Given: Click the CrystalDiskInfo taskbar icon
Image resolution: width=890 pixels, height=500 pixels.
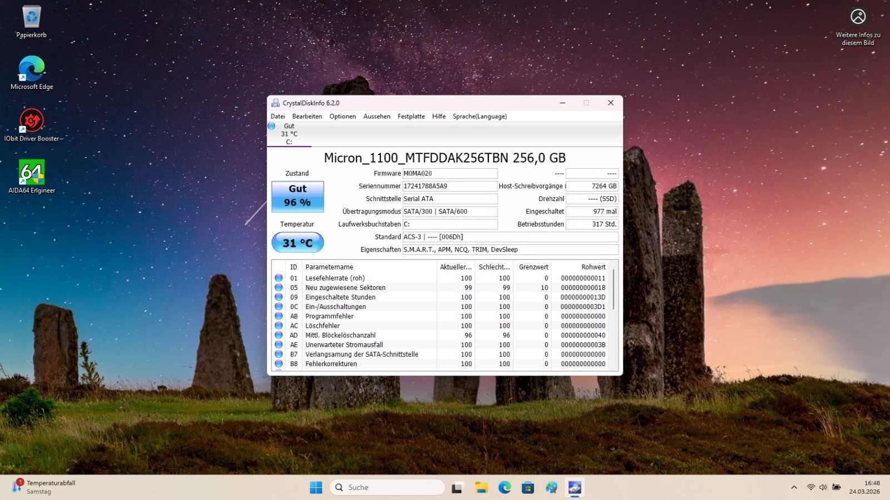Looking at the screenshot, I should click(575, 487).
